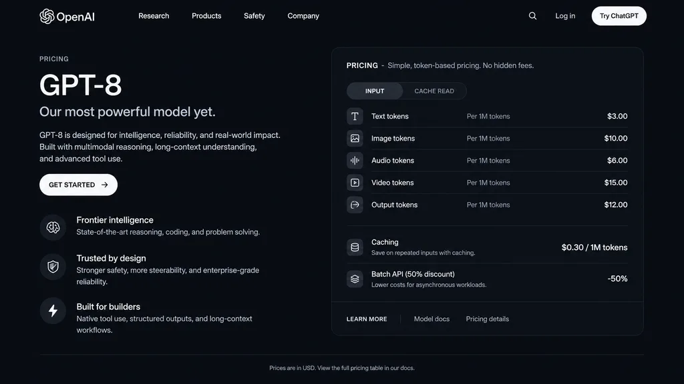Viewport: 684px width, 384px height.
Task: Click the Prices are in USD footer note
Action: 341,368
